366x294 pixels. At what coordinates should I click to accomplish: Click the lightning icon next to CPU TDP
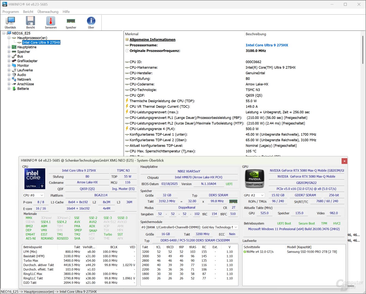(127, 101)
